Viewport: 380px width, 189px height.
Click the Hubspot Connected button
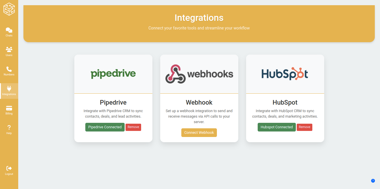277,127
